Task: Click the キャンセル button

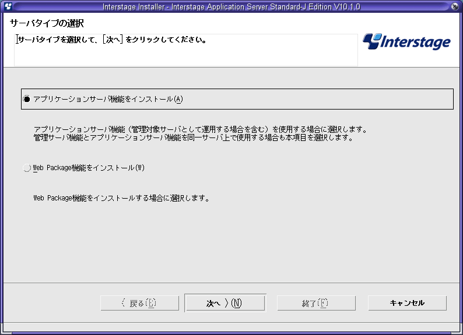Action: [407, 303]
